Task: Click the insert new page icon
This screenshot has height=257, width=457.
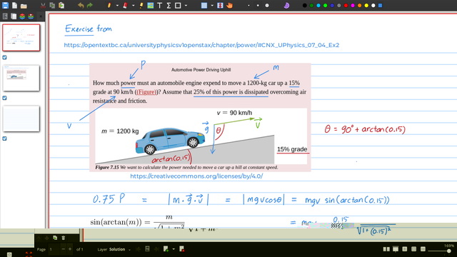Action: [x=166, y=249]
